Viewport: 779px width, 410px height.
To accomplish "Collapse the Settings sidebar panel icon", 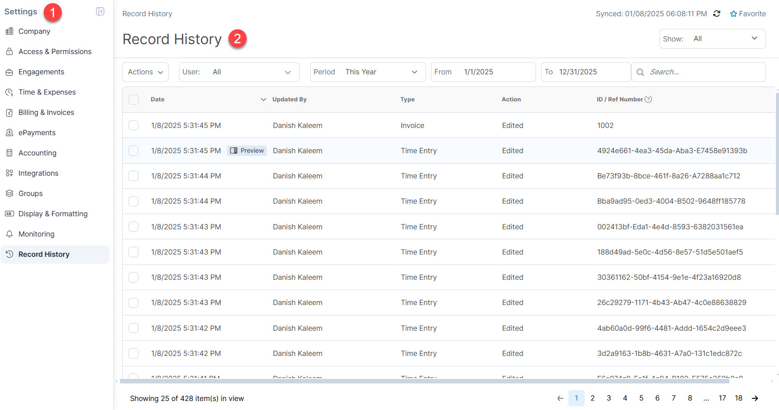I will coord(100,12).
